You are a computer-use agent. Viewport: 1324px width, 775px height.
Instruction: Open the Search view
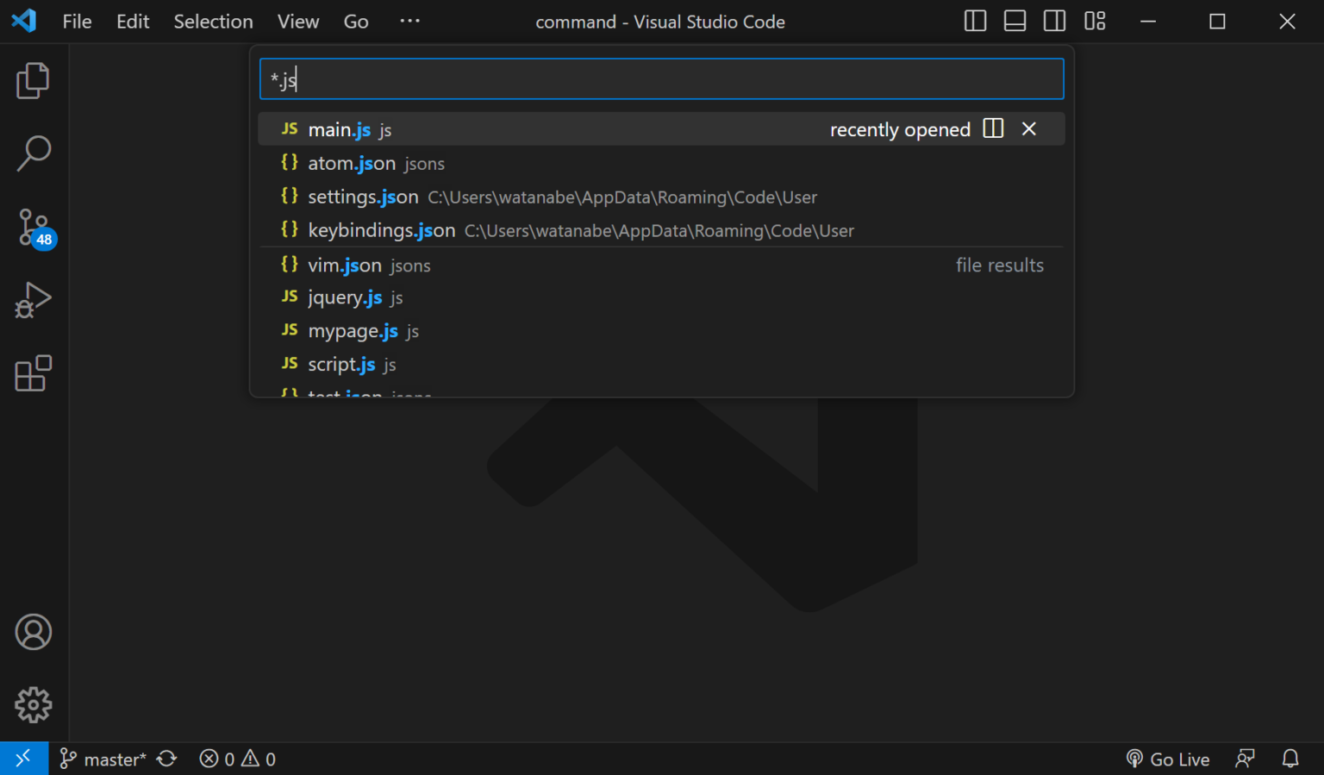(x=33, y=153)
